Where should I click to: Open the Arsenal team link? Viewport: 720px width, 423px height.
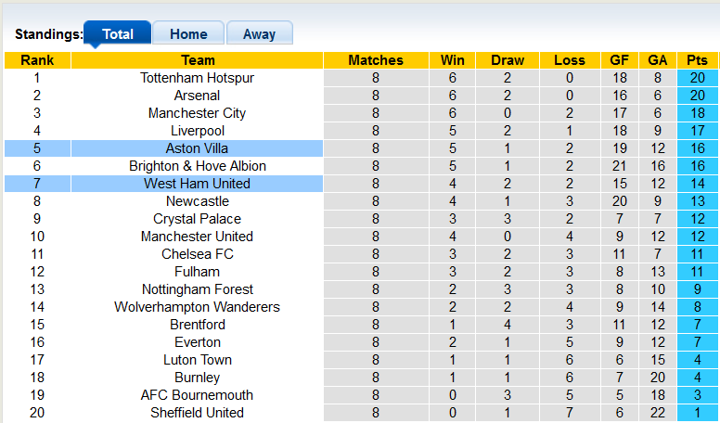tap(197, 96)
